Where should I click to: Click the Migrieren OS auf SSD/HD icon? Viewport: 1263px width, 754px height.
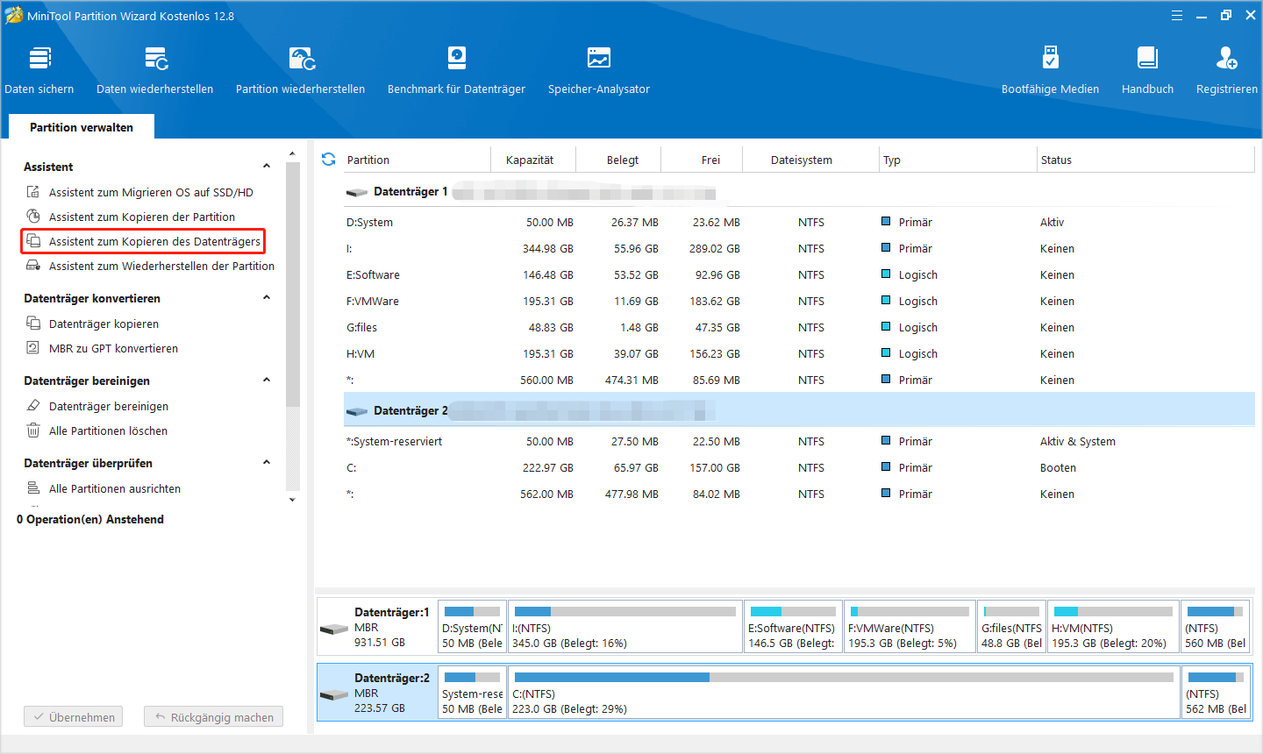click(33, 192)
